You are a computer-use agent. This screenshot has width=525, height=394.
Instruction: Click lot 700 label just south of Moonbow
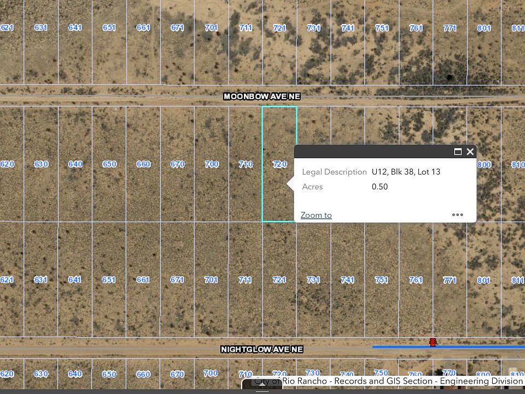coord(212,164)
